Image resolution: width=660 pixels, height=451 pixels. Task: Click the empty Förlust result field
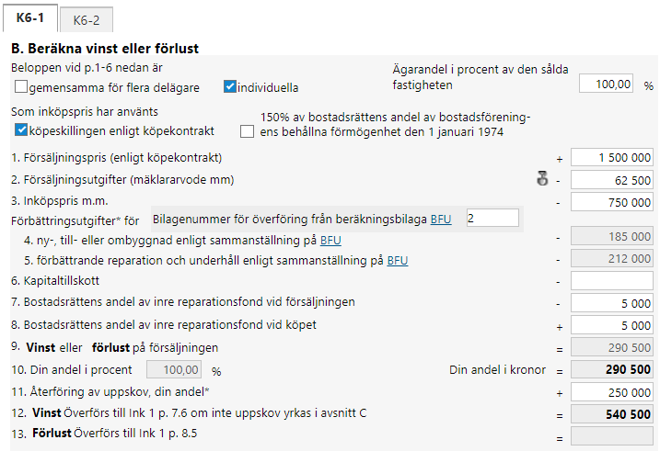[x=612, y=436]
